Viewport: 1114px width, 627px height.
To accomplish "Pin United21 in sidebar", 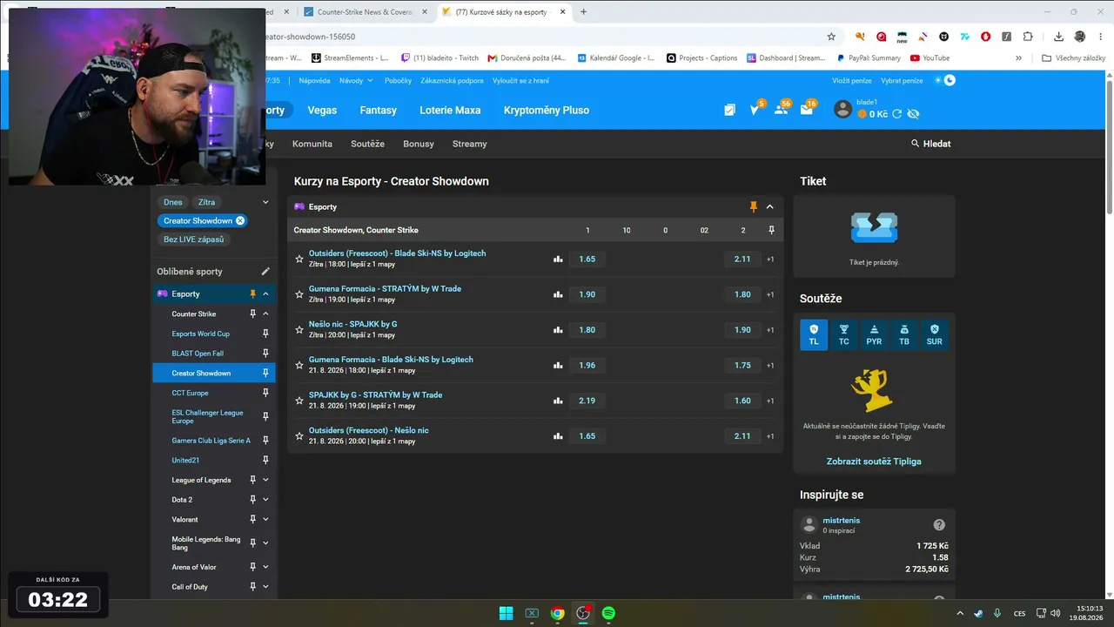I will (265, 460).
